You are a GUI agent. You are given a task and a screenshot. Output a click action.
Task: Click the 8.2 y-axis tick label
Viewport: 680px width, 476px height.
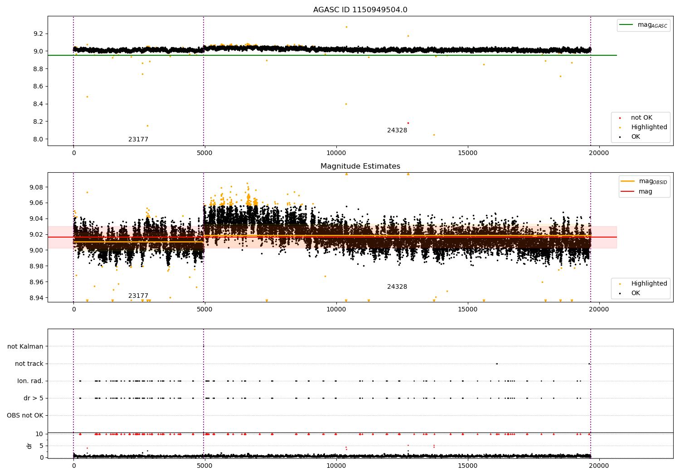pyautogui.click(x=39, y=121)
